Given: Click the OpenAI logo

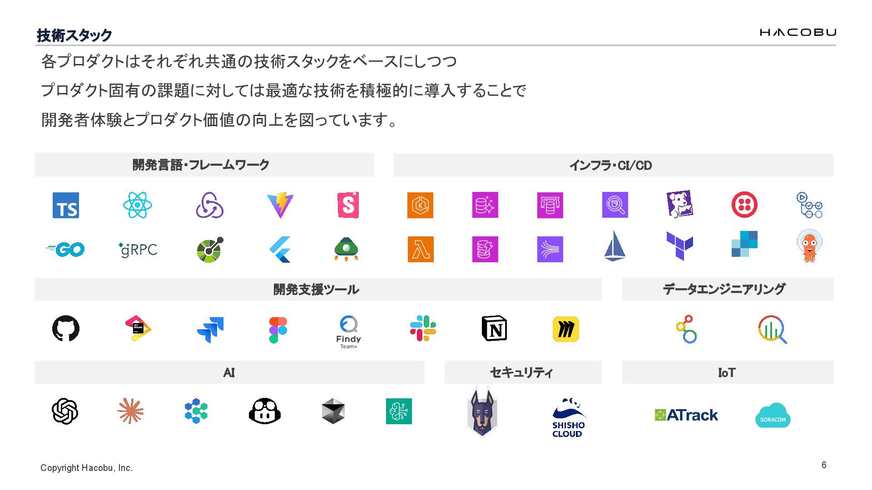Looking at the screenshot, I should coord(65,411).
